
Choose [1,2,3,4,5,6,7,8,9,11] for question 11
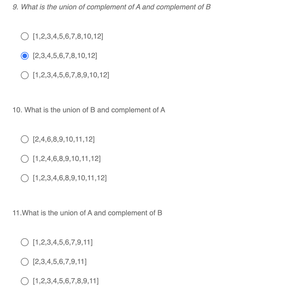[x=25, y=281]
